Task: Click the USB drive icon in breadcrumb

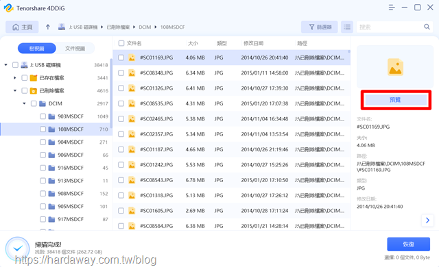Action: coord(62,27)
